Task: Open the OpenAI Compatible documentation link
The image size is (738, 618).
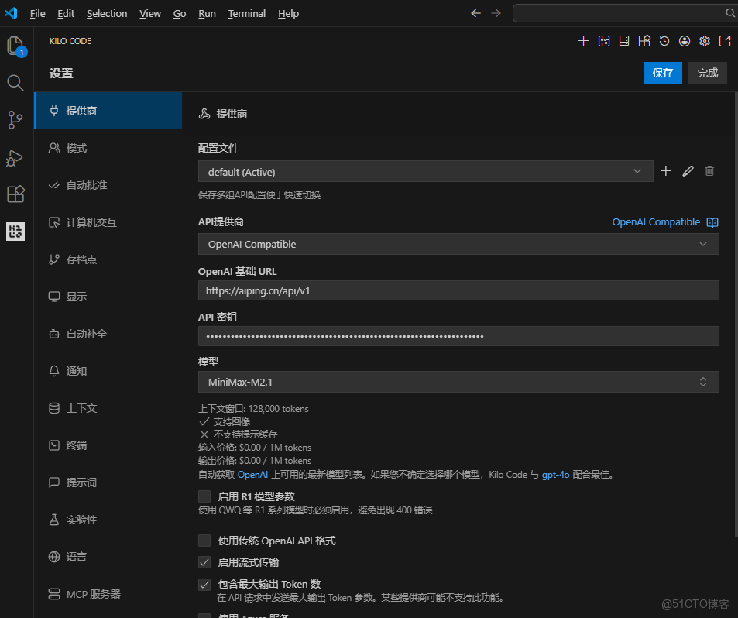Action: click(x=656, y=221)
